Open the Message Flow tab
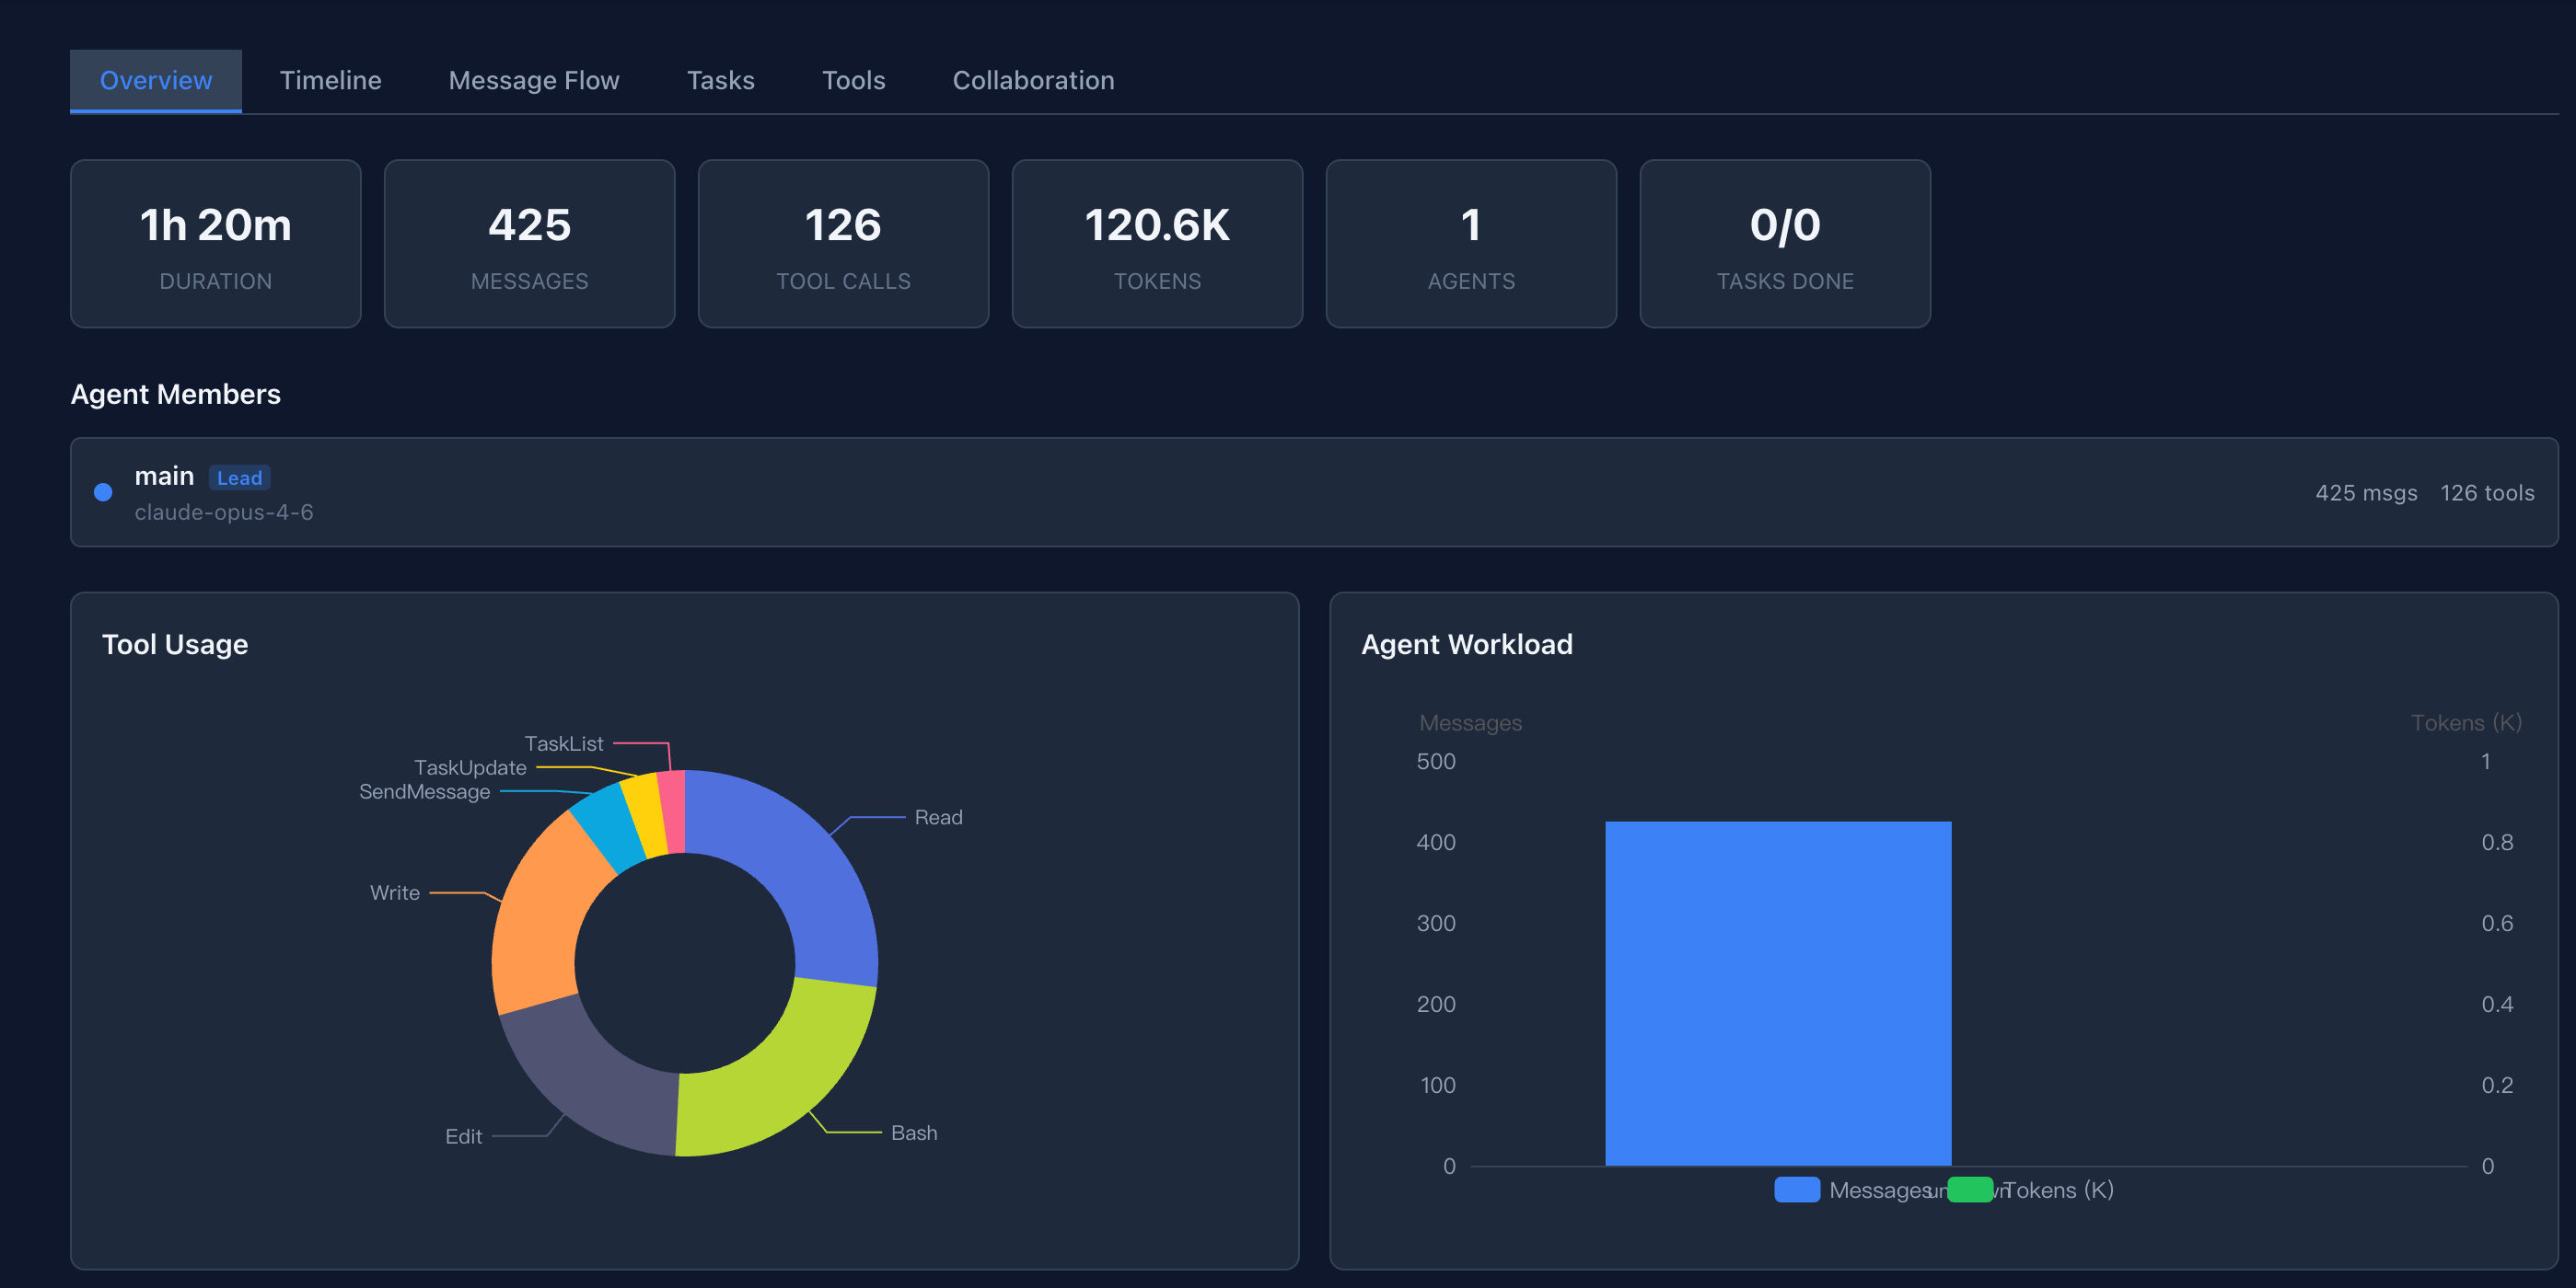 (x=533, y=80)
